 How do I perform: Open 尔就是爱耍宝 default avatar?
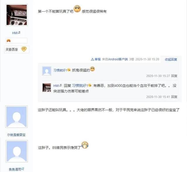[x=16, y=117]
